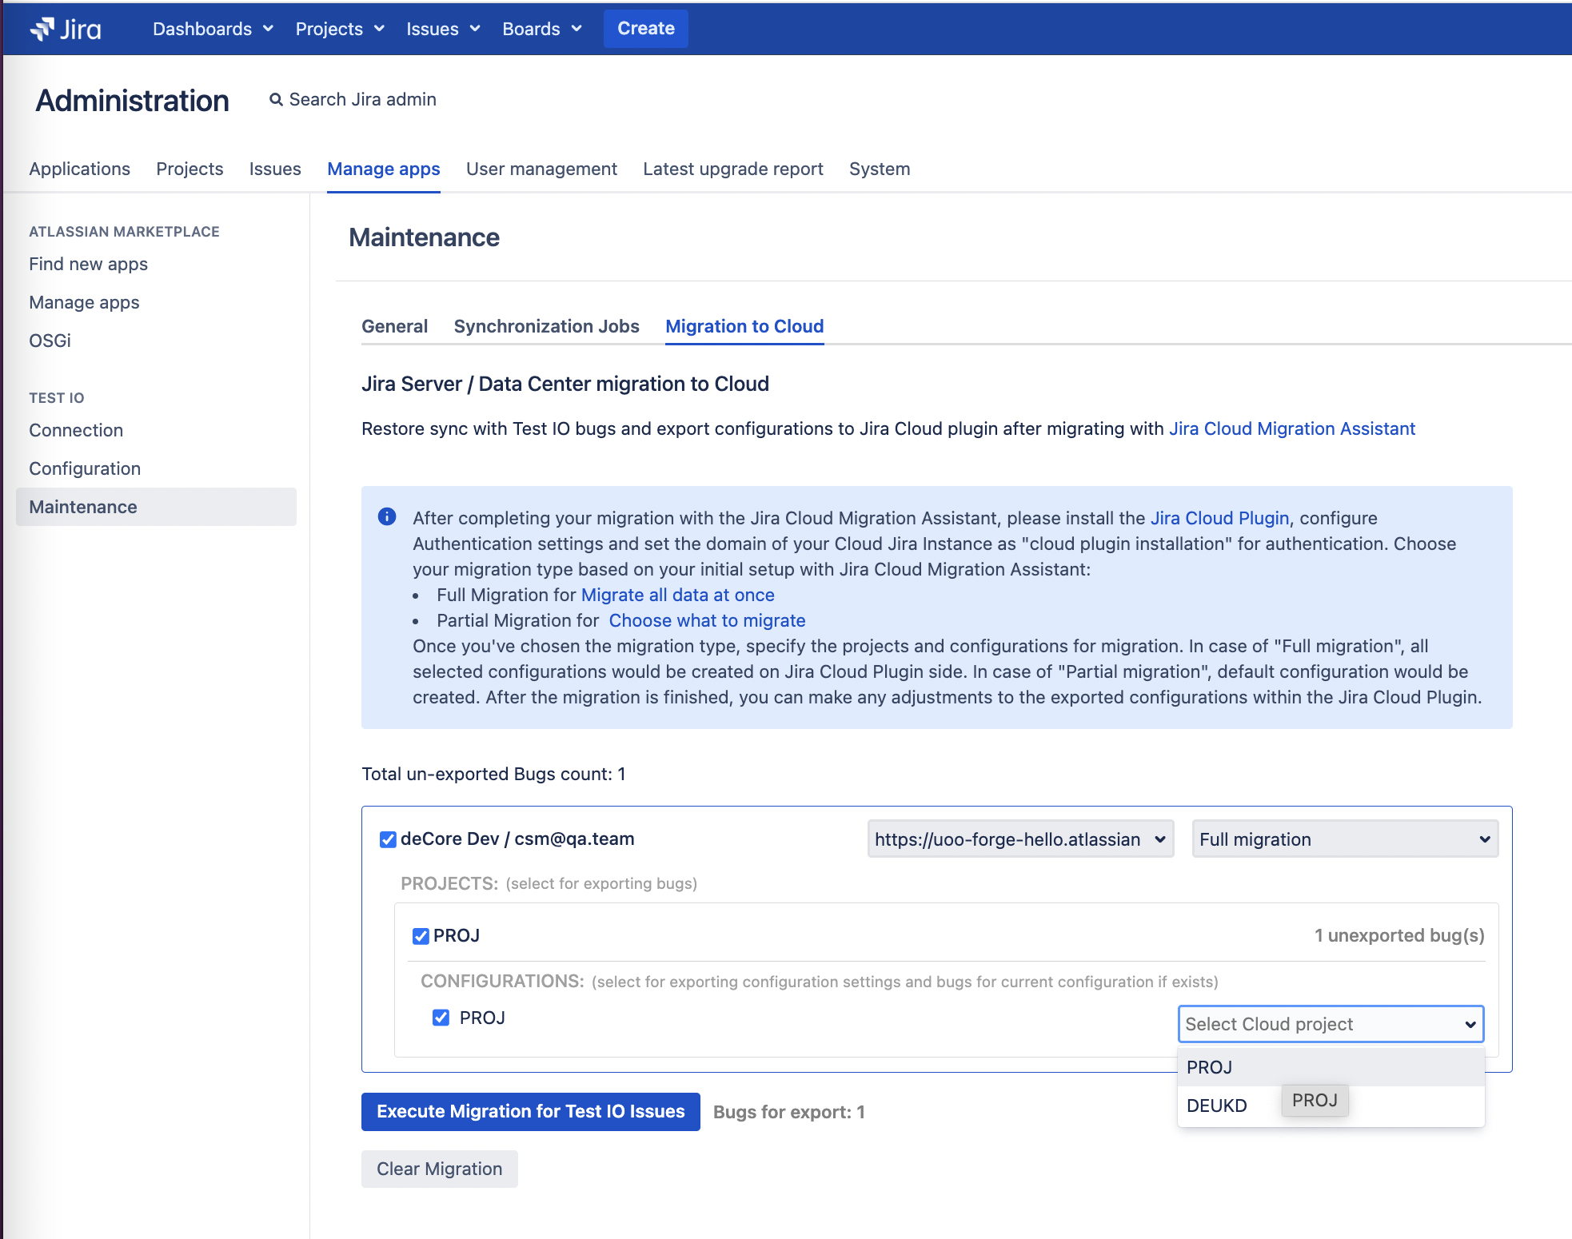
Task: Click Execute Migration for Test IO Issues
Action: 531,1112
